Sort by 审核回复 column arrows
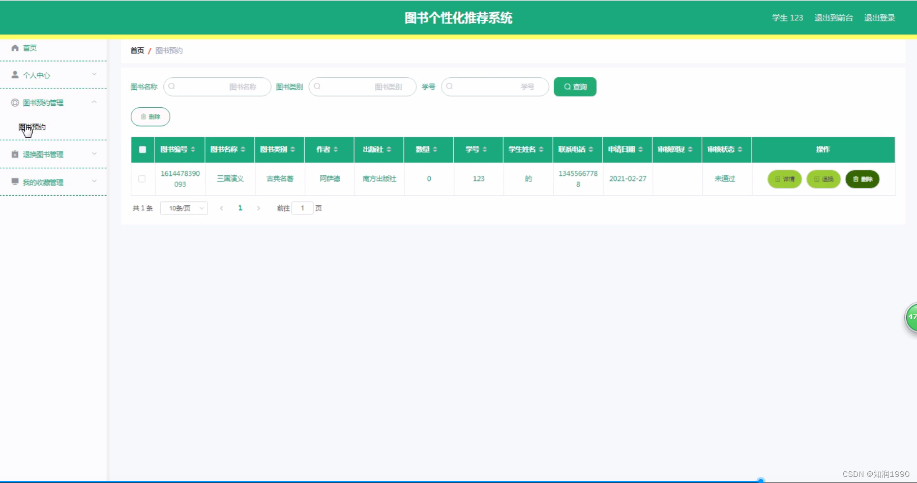This screenshot has height=483, width=917. [x=690, y=149]
